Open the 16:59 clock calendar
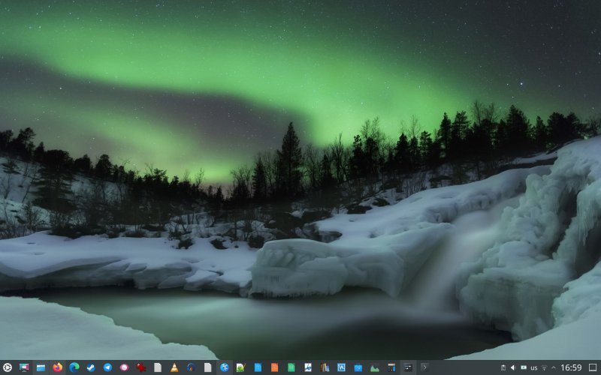This screenshot has height=375, width=601. pos(571,367)
